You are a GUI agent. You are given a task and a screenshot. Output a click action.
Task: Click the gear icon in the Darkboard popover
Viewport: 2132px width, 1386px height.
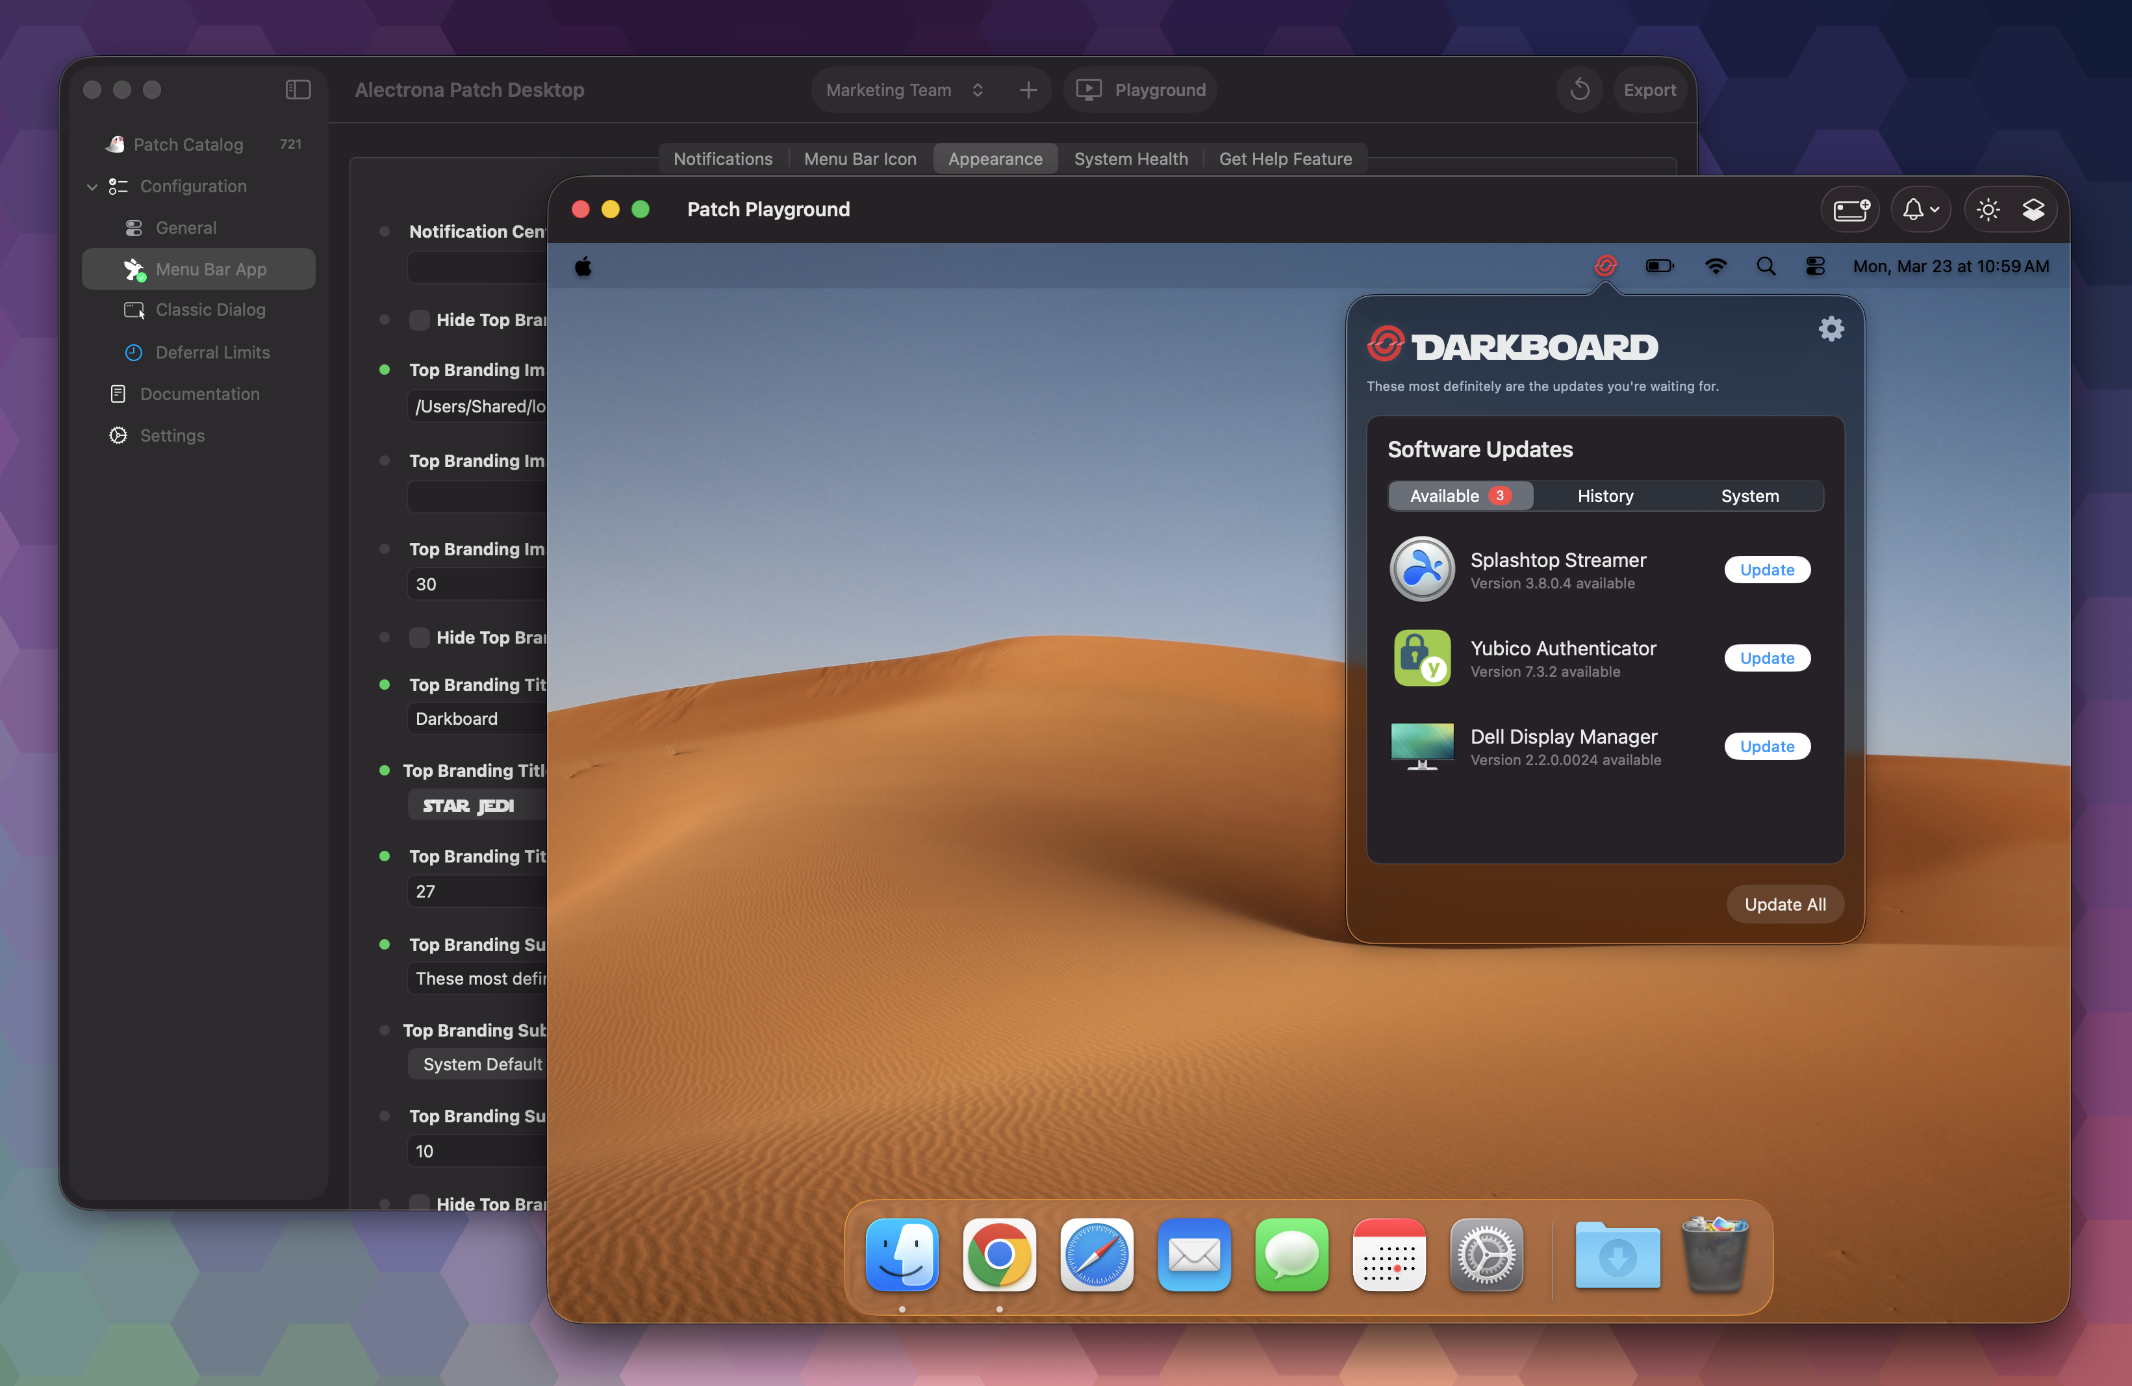pyautogui.click(x=1831, y=329)
